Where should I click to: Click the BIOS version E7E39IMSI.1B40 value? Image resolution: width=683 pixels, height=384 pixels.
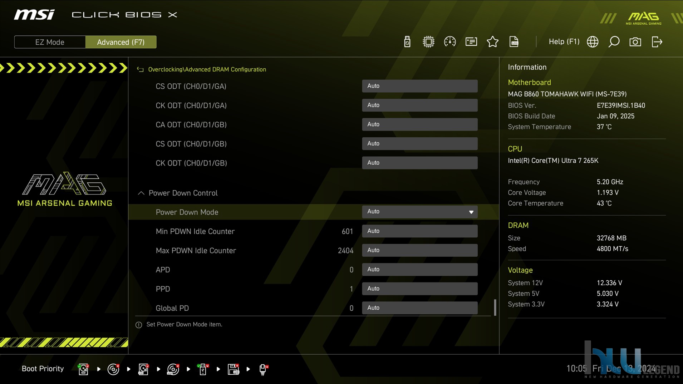pyautogui.click(x=621, y=105)
